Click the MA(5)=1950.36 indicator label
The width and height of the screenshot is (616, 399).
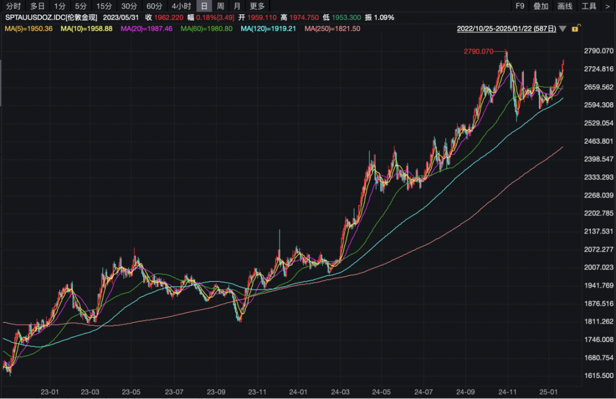(29, 28)
